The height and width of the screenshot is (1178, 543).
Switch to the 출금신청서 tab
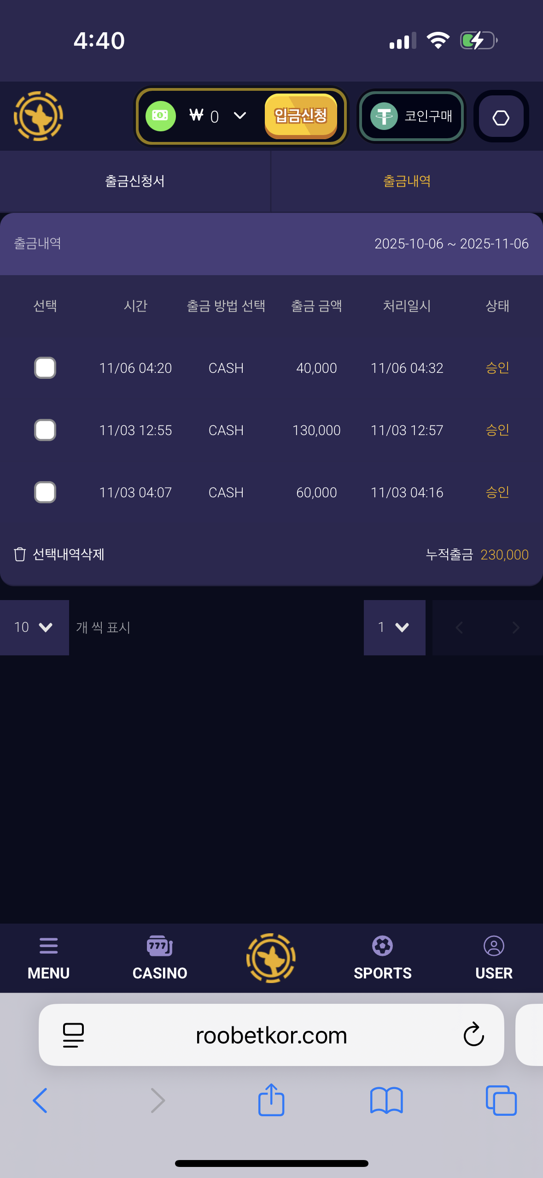(x=135, y=181)
